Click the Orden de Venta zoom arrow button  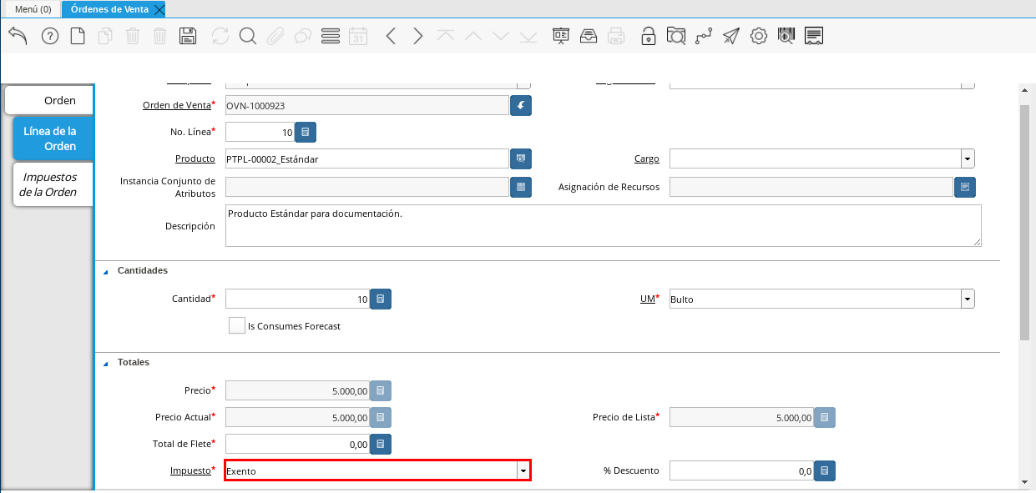521,105
